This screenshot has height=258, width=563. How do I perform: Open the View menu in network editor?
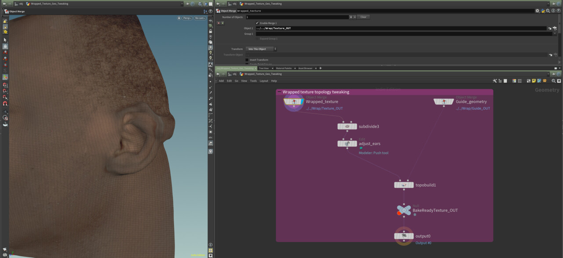(244, 81)
